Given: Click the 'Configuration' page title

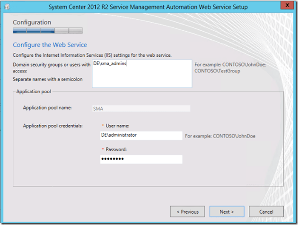Looking at the screenshot, I should [x=32, y=22].
